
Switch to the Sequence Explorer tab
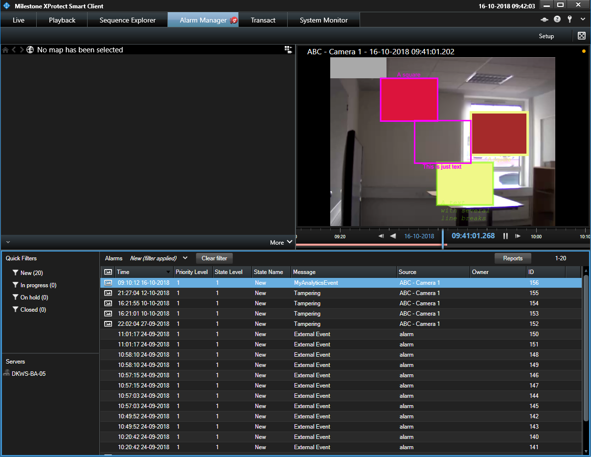tap(127, 20)
